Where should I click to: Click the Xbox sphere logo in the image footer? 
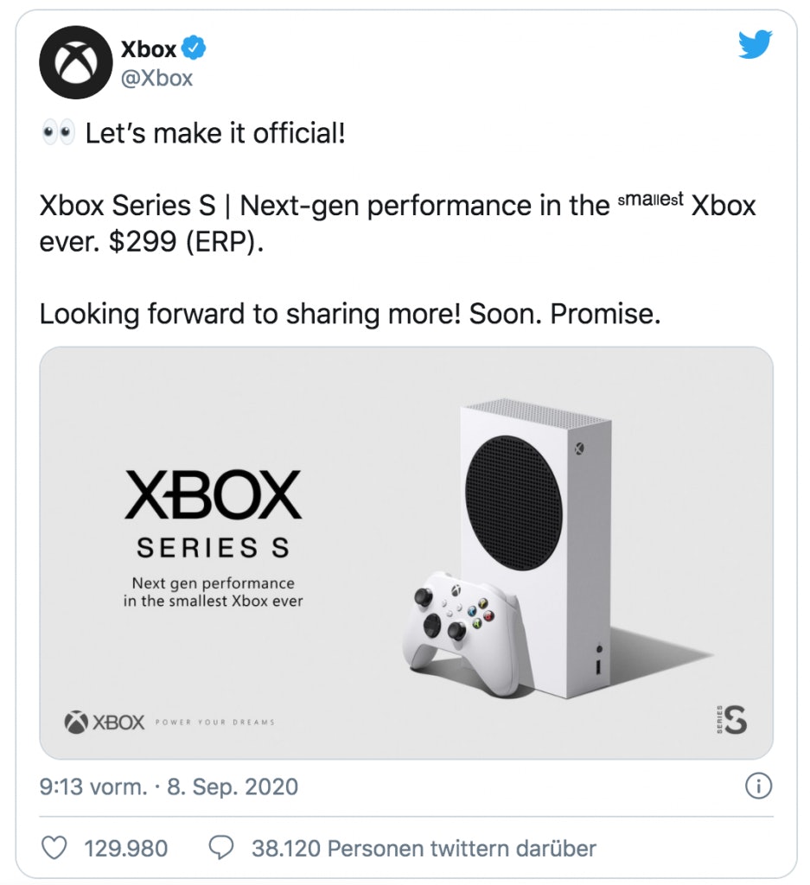click(76, 722)
